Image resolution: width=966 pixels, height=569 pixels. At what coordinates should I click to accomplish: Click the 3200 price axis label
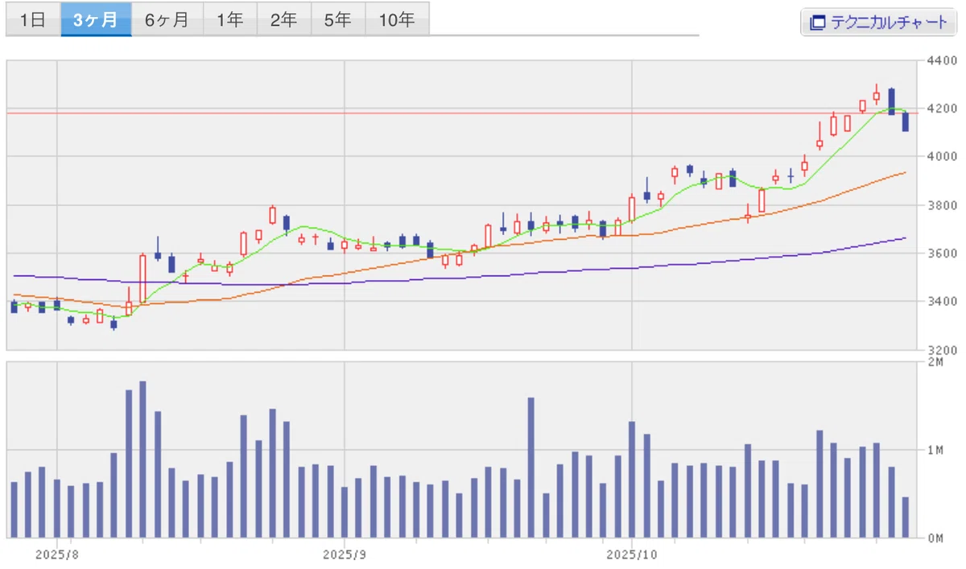pyautogui.click(x=941, y=350)
